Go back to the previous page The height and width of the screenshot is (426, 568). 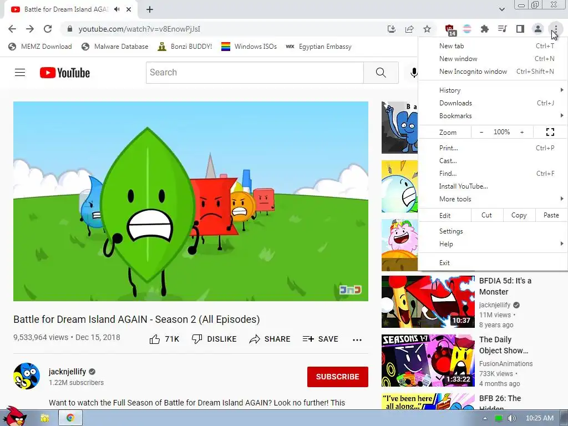12,29
